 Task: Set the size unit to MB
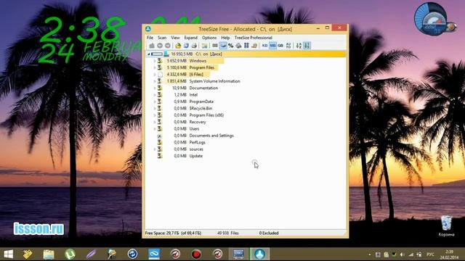pos(272,46)
